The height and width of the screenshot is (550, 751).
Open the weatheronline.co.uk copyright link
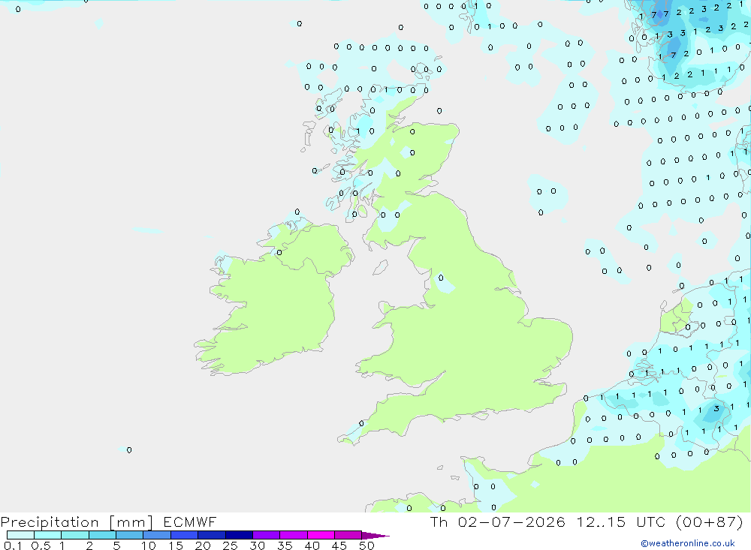tap(688, 543)
